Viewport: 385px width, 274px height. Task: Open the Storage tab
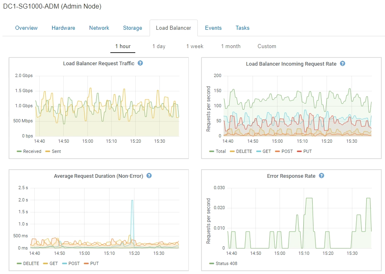coord(132,28)
